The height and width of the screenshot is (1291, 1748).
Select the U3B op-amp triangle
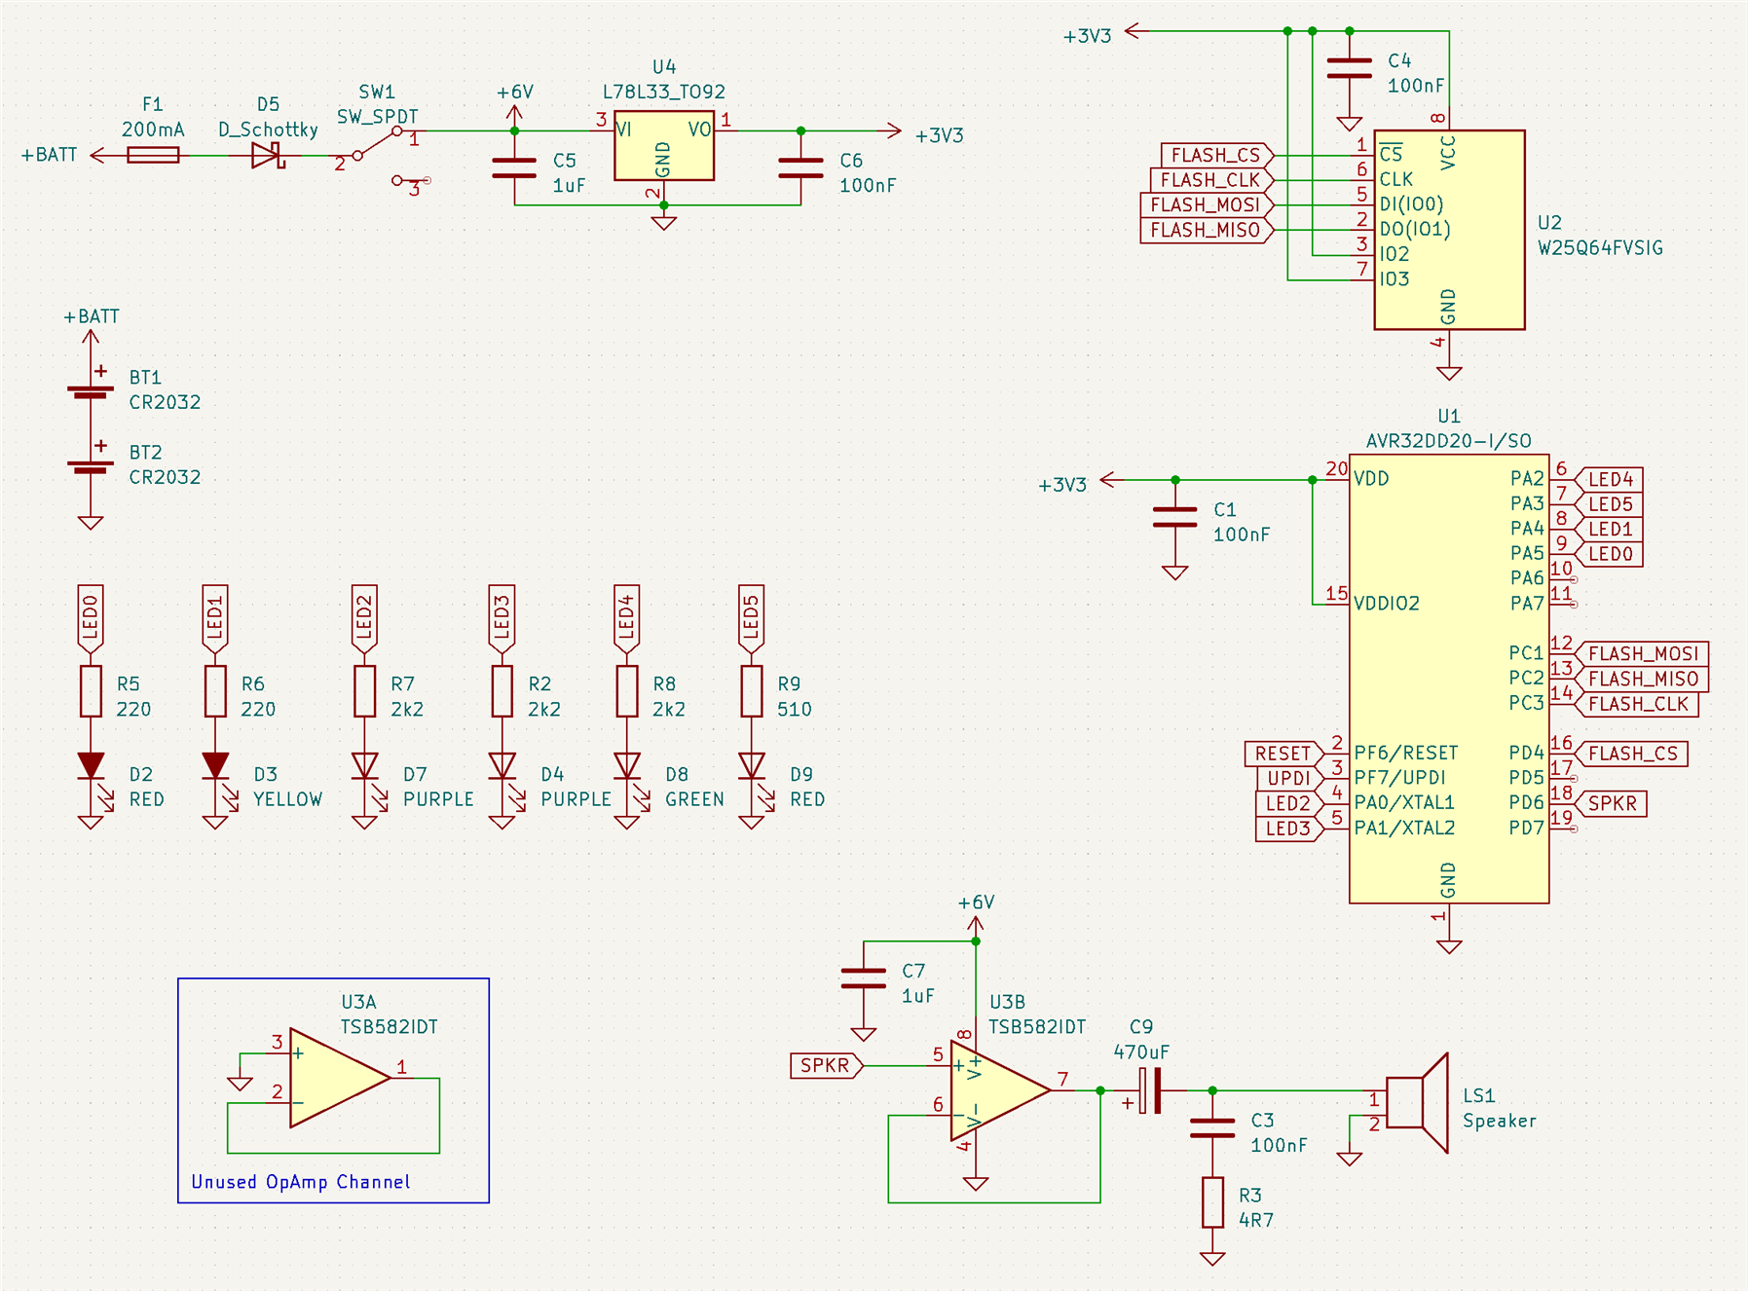pyautogui.click(x=1000, y=1090)
